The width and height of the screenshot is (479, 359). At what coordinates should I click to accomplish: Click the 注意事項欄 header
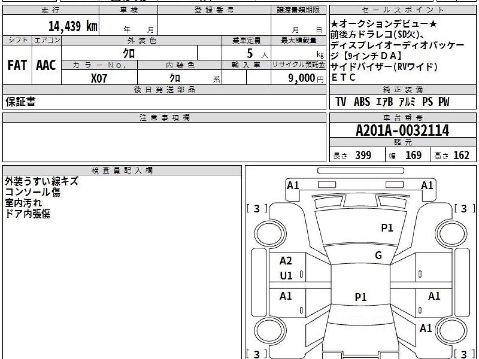(x=164, y=118)
